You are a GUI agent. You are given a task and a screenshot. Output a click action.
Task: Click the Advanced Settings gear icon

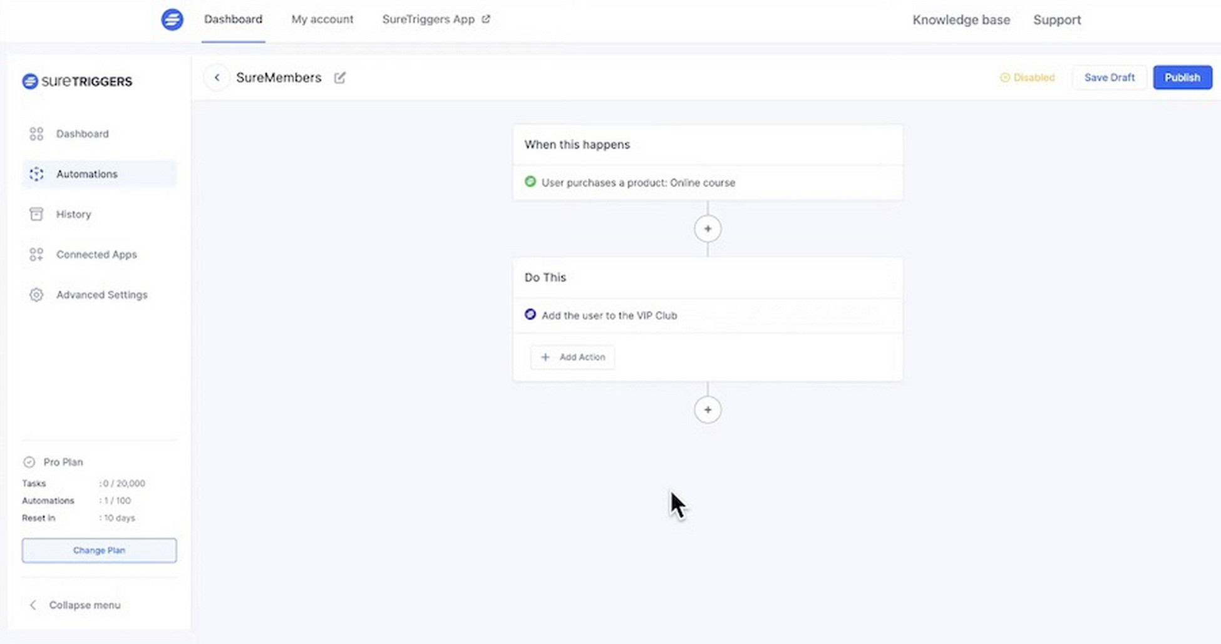coord(36,295)
